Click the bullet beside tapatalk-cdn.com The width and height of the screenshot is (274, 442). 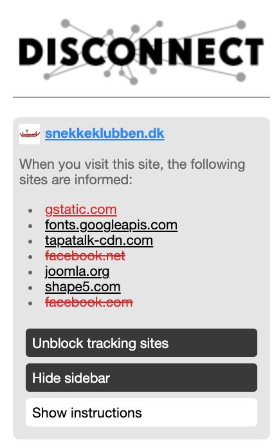(x=30, y=242)
